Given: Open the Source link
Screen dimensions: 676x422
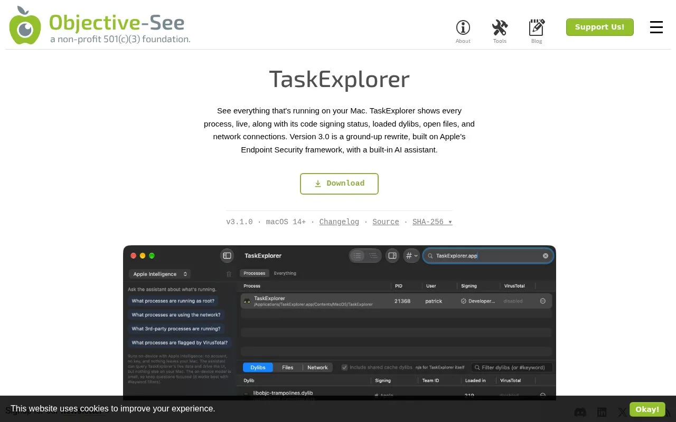Looking at the screenshot, I should pyautogui.click(x=386, y=222).
